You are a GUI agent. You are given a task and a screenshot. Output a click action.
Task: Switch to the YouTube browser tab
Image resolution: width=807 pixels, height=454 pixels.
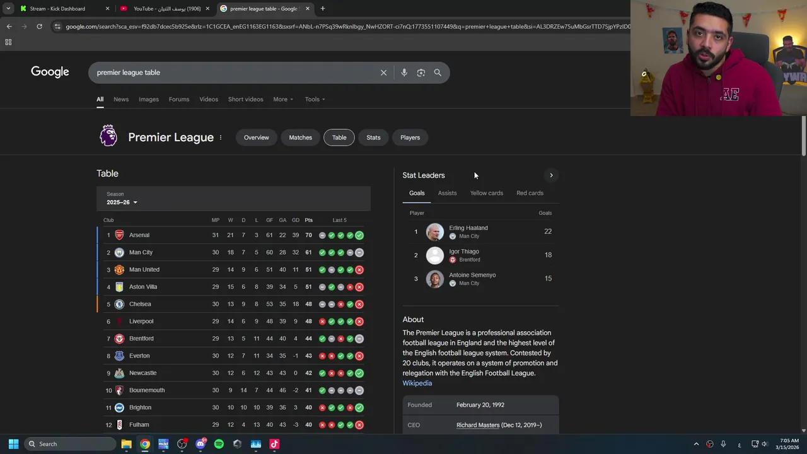tap(164, 9)
